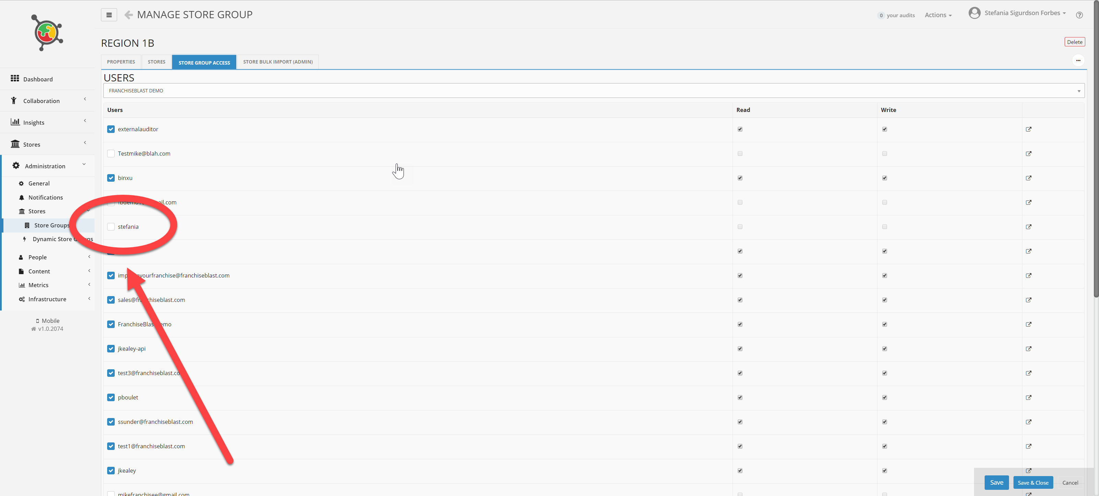Open stefania row external link icon
The image size is (1099, 496).
tap(1028, 227)
